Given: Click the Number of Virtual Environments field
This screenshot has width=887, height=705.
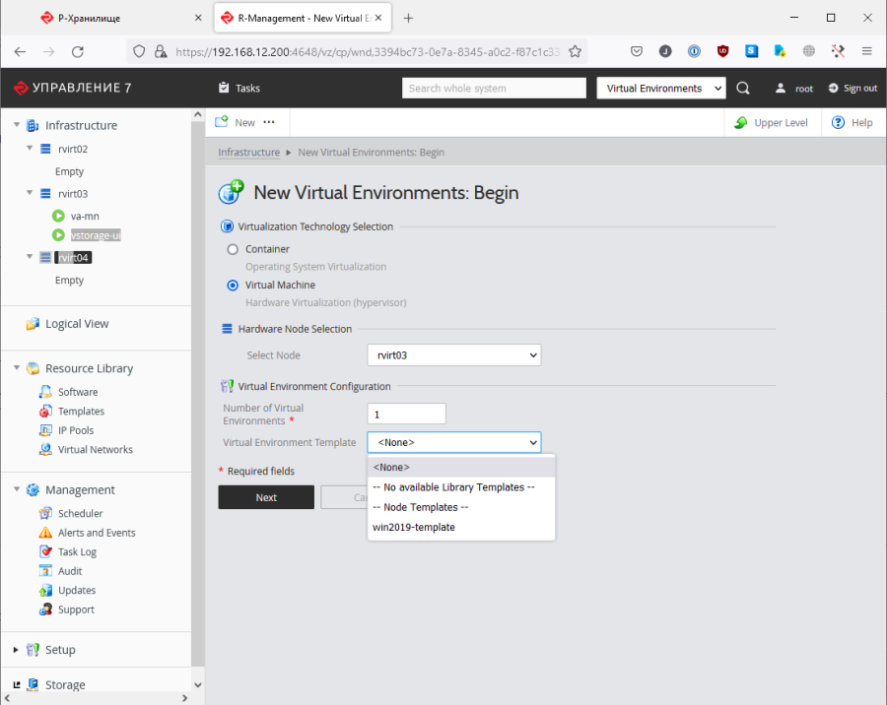Looking at the screenshot, I should tap(406, 414).
